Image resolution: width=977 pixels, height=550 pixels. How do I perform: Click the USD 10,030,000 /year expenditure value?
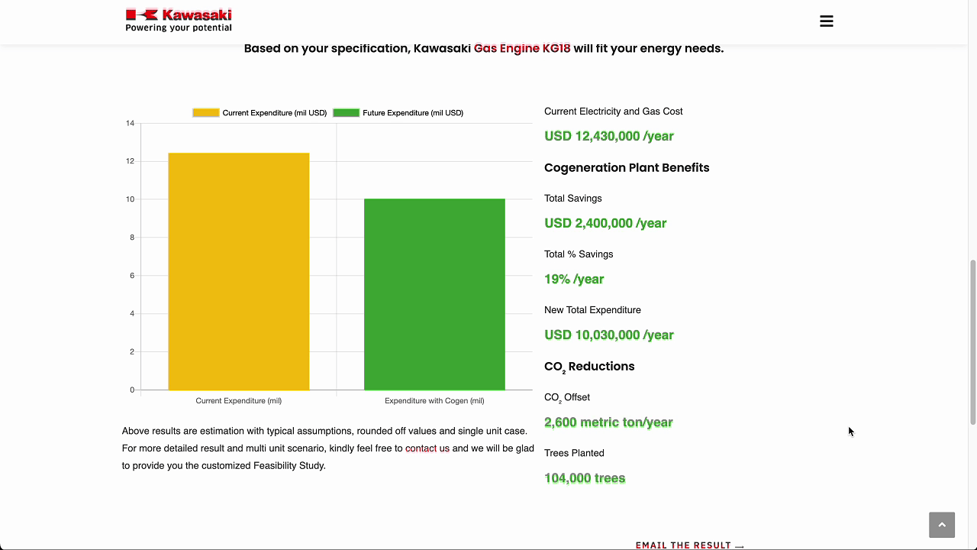click(x=608, y=335)
